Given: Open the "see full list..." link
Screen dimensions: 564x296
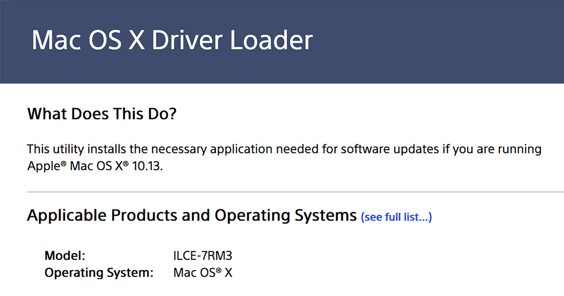Looking at the screenshot, I should point(396,217).
